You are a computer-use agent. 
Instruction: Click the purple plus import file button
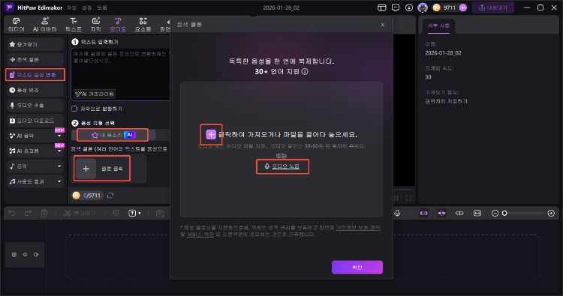tap(211, 134)
